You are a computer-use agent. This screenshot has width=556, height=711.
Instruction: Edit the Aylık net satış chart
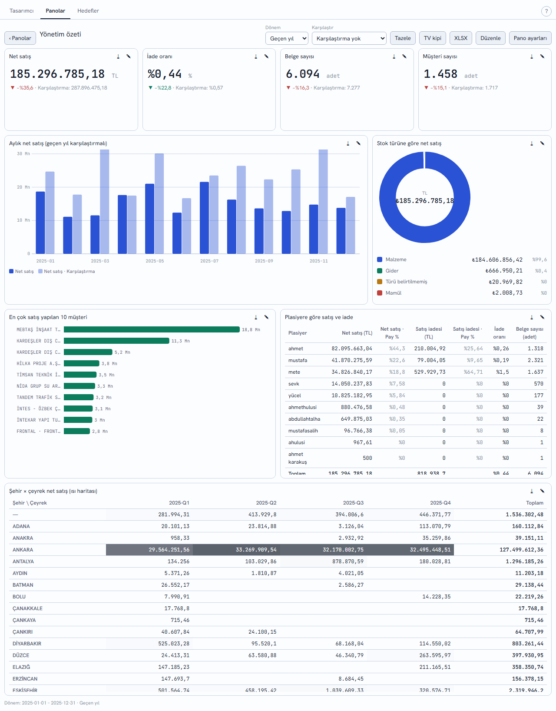coord(358,143)
